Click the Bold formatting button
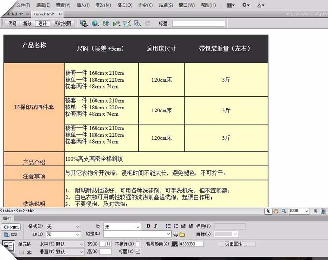 [148, 226]
